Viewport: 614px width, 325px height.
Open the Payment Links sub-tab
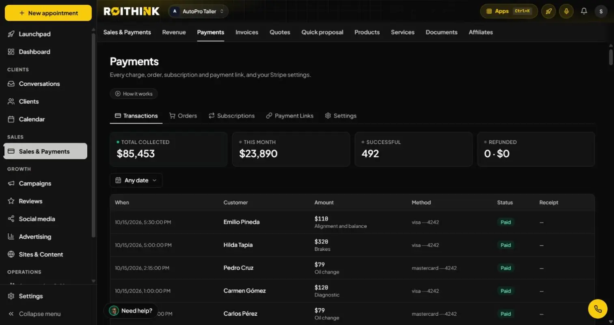[290, 116]
